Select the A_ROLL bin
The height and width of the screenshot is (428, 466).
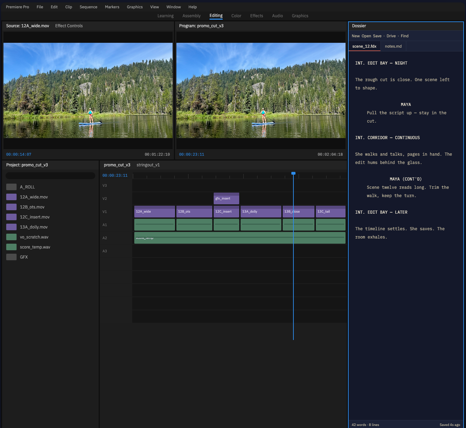(50, 187)
